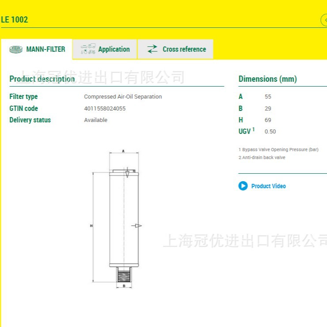This screenshot has height=327, width=327.
Task: Click the swap arrows icon on Cross reference
Action: coord(152,49)
